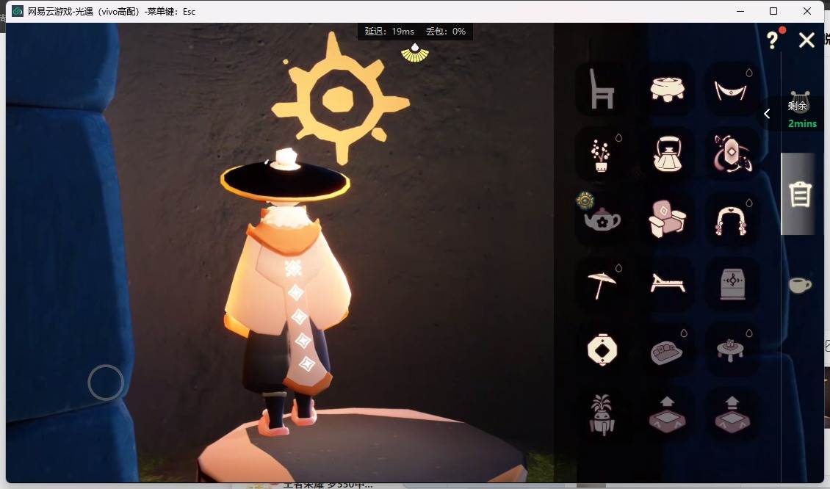Select the flower arch icon
The image size is (830, 489).
tap(731, 221)
